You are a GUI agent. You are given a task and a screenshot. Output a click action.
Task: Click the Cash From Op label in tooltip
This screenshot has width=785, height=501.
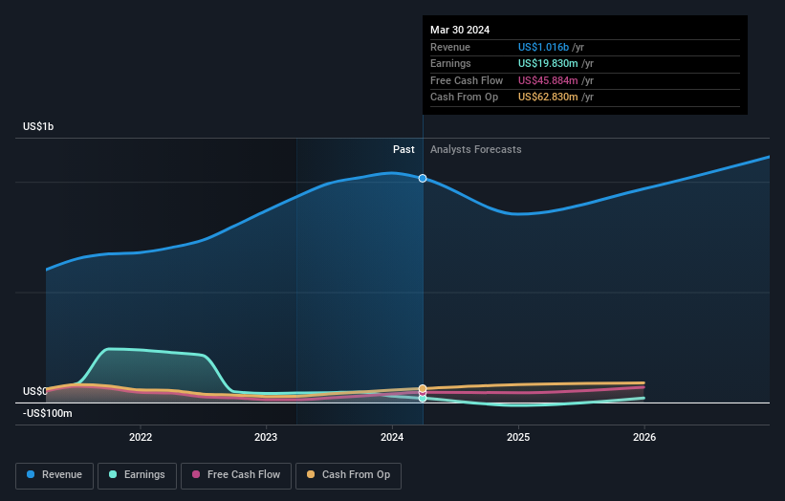[464, 98]
